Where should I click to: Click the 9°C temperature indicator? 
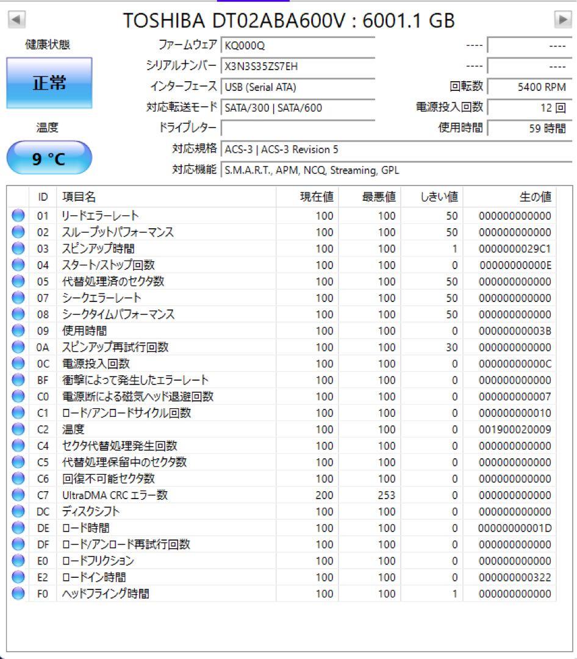(x=48, y=157)
